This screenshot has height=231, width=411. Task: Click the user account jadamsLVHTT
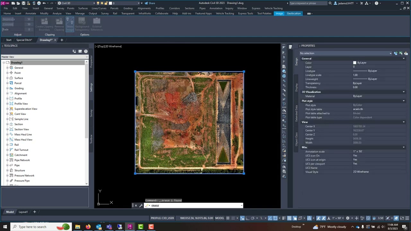point(346,3)
